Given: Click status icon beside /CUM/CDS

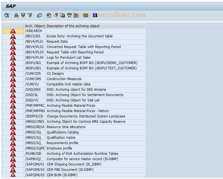Looking at the screenshot, I should 13,74.
